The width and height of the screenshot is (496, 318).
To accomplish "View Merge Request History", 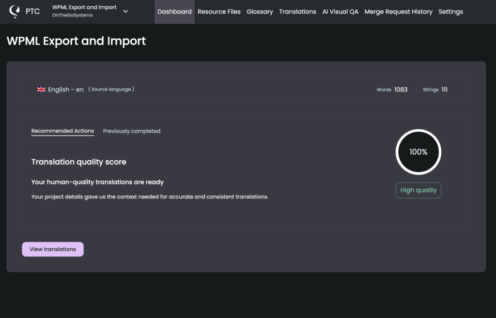I will (x=398, y=12).
